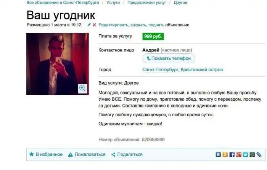Open the Услуги breadcrumb
This screenshot has height=170, width=267.
[x=113, y=3]
